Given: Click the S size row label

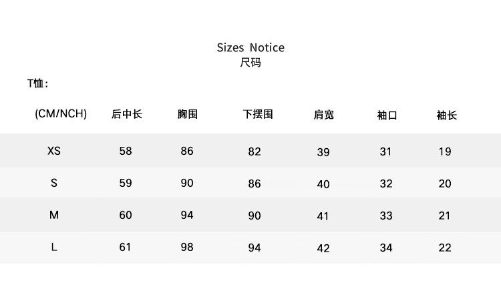Looking at the screenshot, I should click(54, 183).
